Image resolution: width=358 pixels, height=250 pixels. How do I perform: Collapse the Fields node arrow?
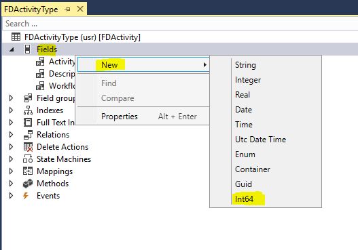12,49
